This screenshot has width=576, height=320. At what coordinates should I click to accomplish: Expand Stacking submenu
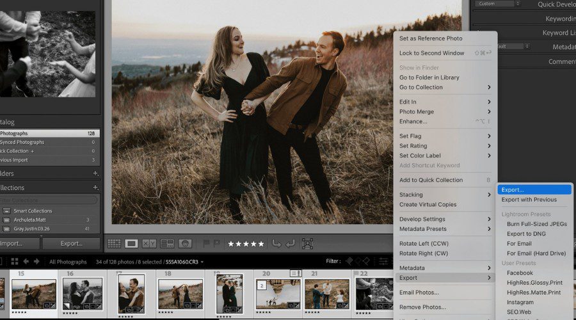(445, 195)
